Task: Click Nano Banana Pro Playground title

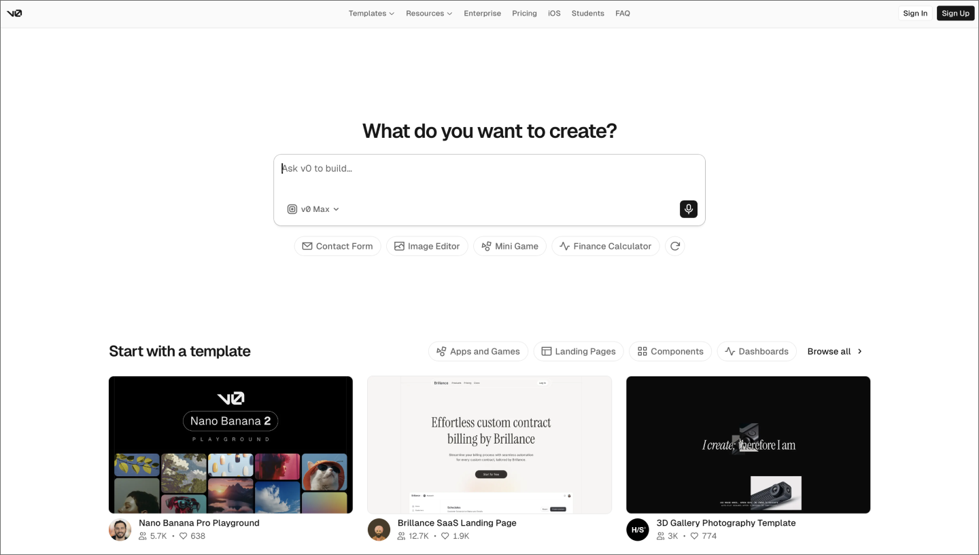Action: click(x=199, y=523)
